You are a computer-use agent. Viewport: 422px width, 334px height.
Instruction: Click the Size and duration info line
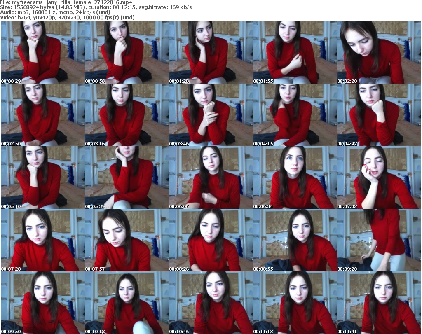pos(96,7)
